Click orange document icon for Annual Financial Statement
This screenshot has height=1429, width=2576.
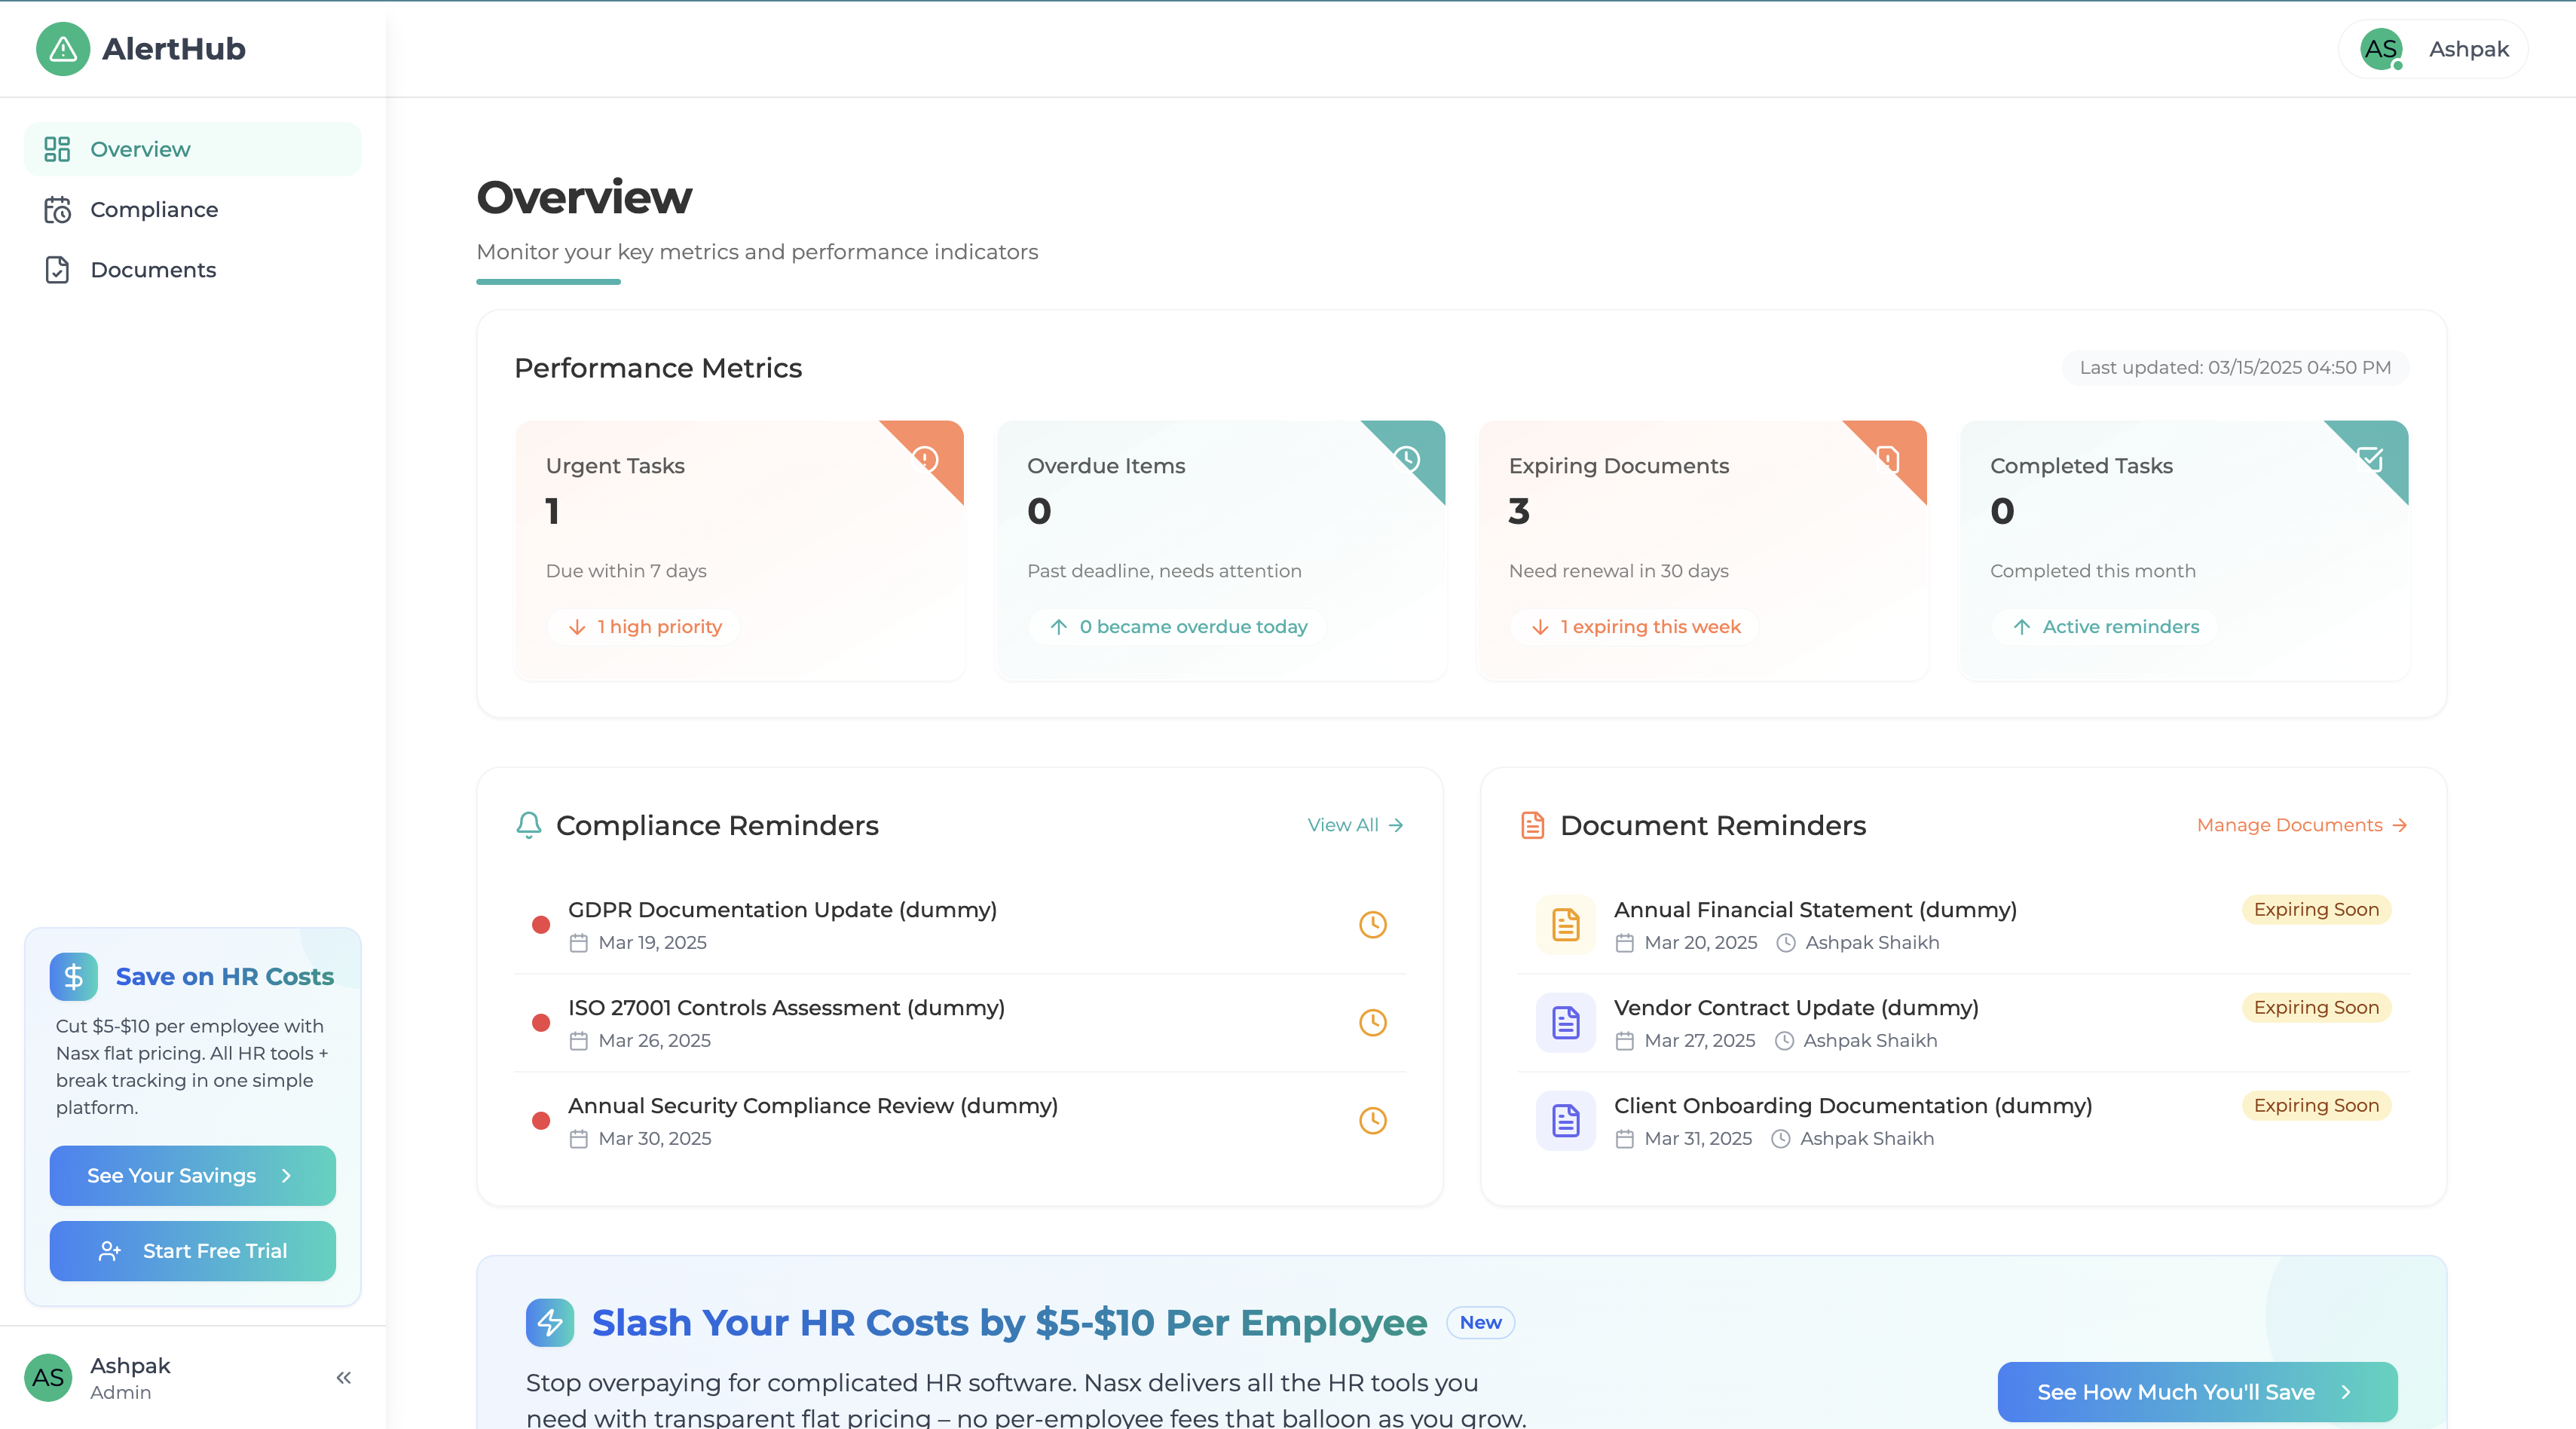[x=1566, y=925]
